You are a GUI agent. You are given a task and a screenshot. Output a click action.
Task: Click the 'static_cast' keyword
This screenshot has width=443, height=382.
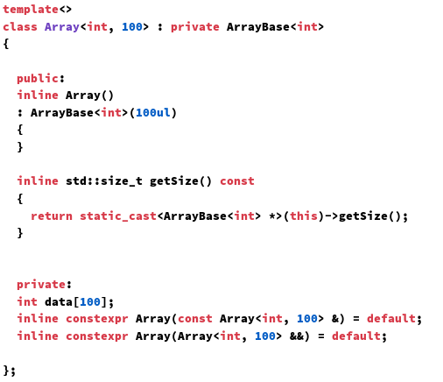click(x=118, y=216)
